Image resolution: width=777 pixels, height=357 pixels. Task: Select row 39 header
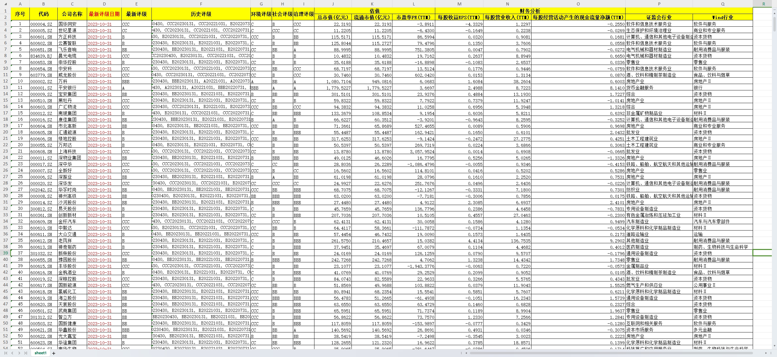5,253
